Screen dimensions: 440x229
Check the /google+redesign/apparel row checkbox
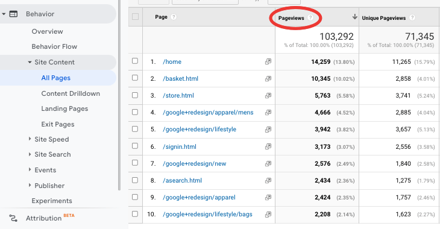(135, 197)
